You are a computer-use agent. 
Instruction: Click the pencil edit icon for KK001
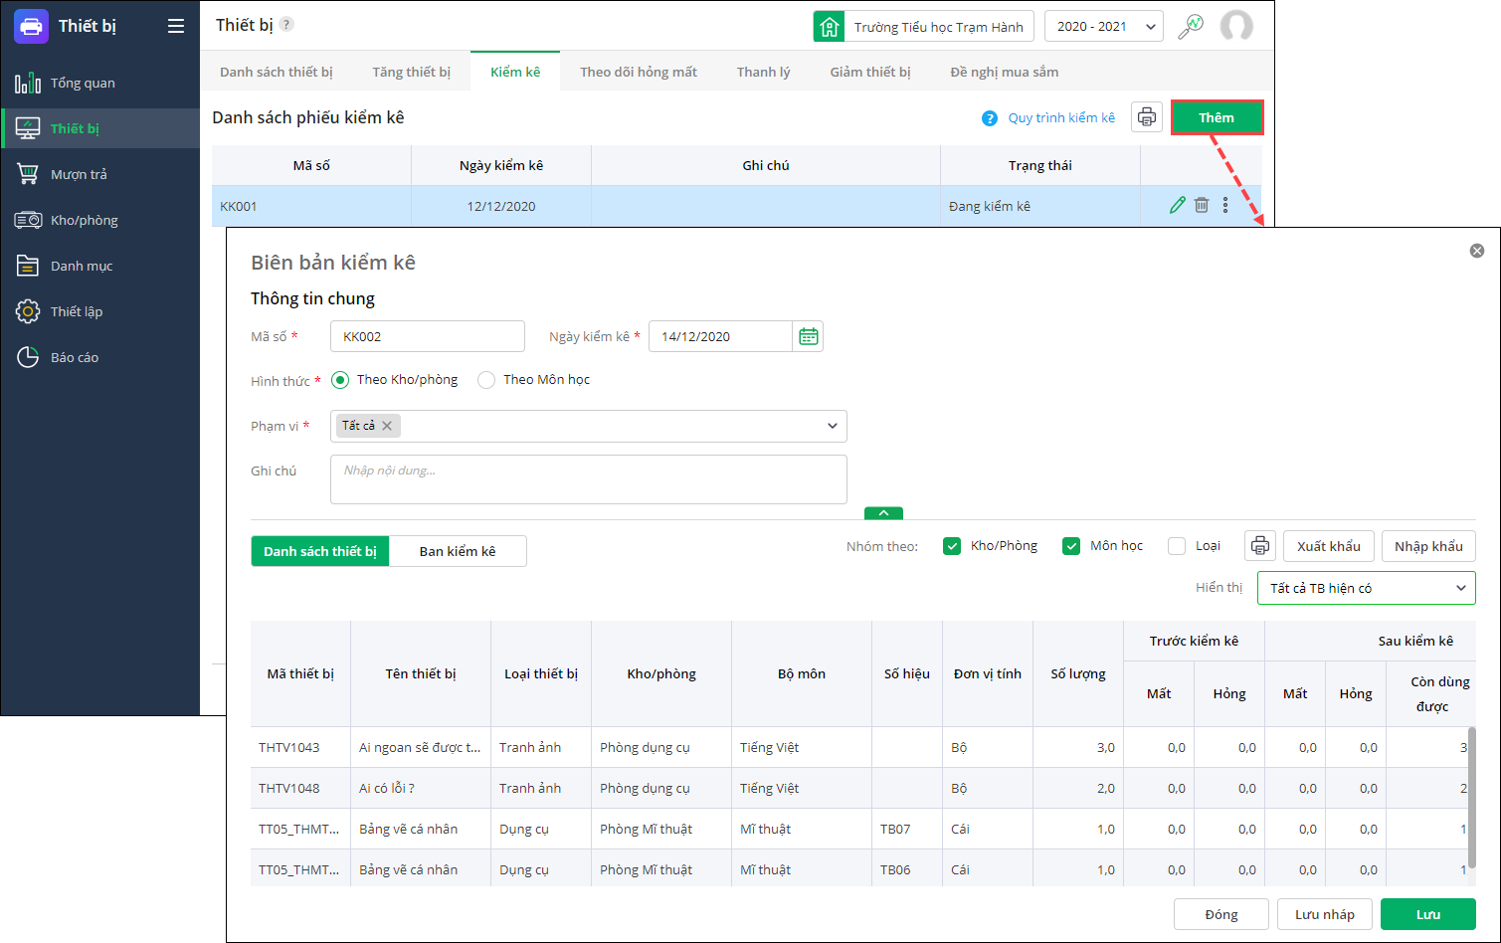1177,205
